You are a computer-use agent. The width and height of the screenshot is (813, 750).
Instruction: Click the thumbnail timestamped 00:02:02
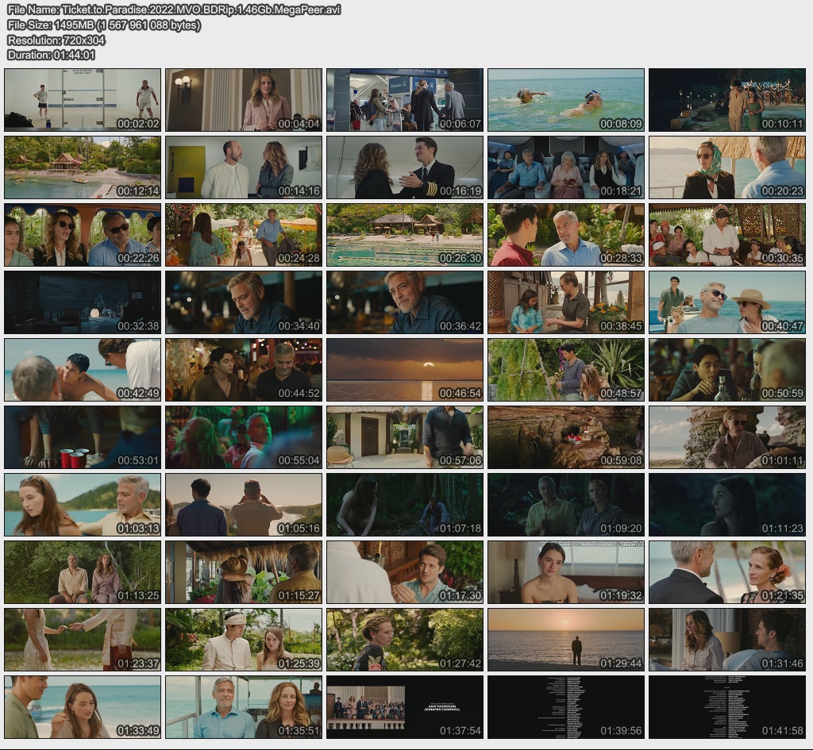click(x=83, y=99)
